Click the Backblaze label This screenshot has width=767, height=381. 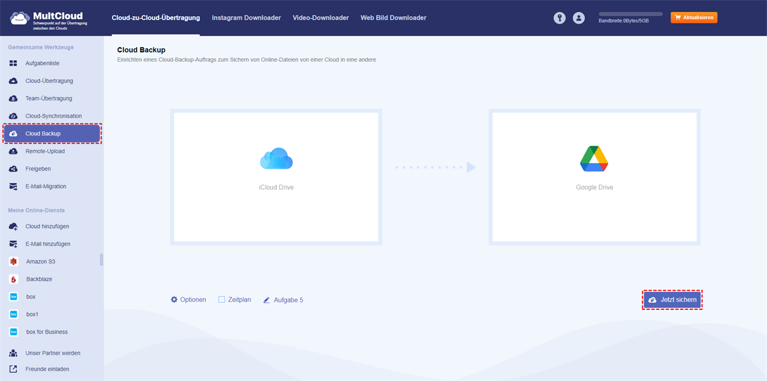point(40,279)
